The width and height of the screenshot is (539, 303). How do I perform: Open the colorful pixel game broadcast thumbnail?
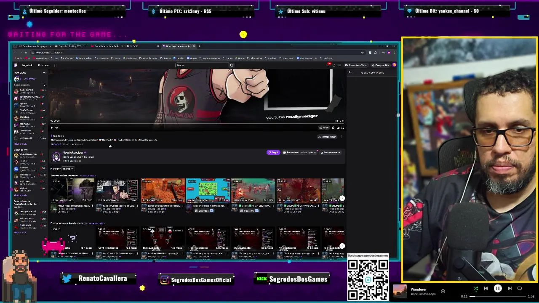(208, 191)
